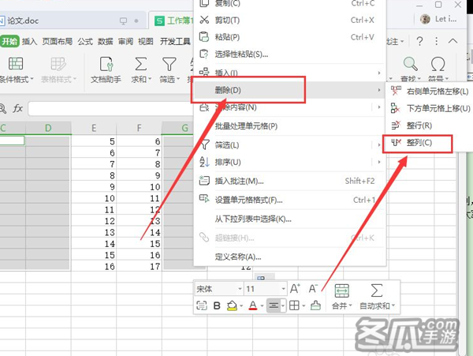Open the fill color dropdown arrow
The image size is (473, 356).
coord(242,306)
